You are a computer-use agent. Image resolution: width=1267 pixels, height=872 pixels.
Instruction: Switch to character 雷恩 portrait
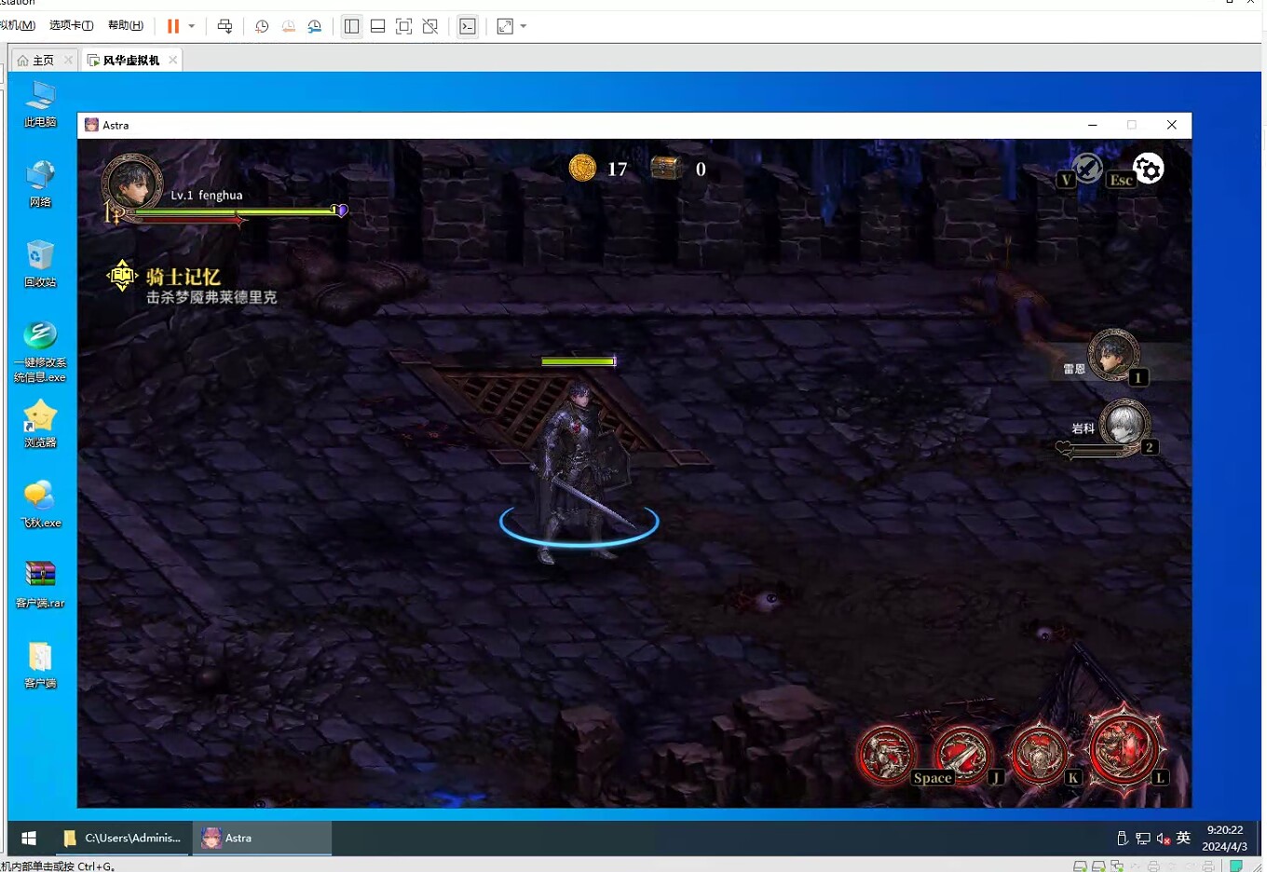click(x=1113, y=355)
